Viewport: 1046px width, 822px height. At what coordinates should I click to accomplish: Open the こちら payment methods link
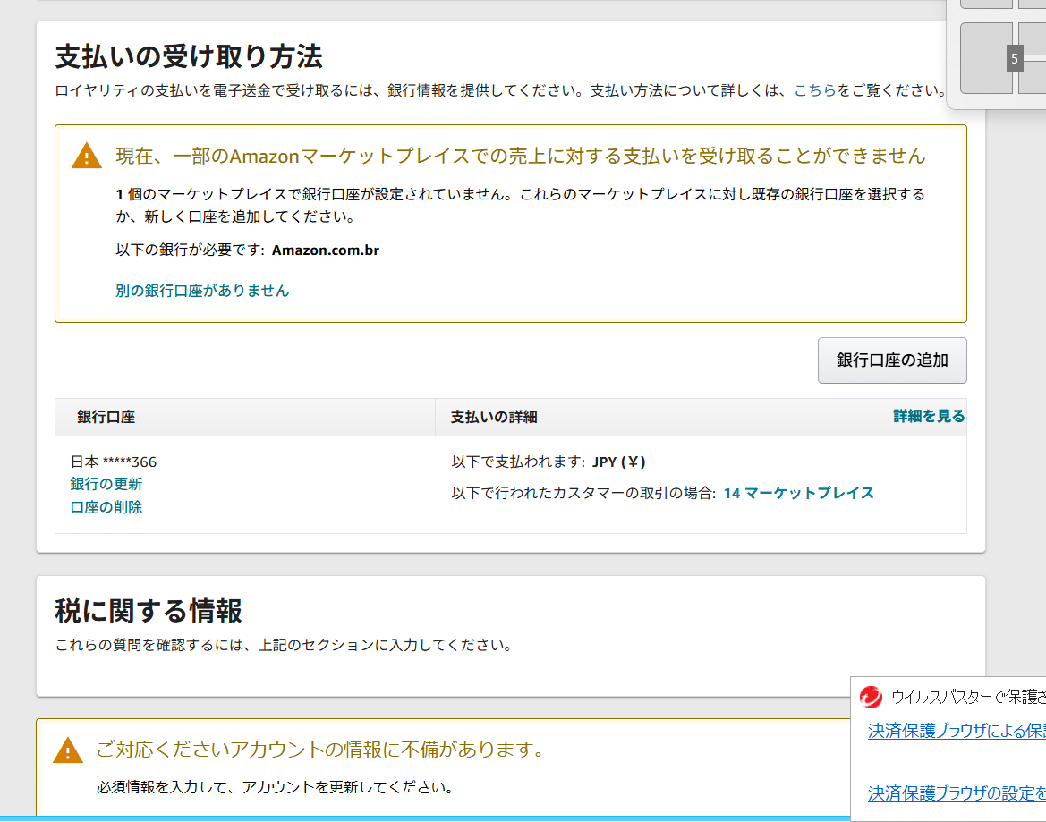[814, 90]
